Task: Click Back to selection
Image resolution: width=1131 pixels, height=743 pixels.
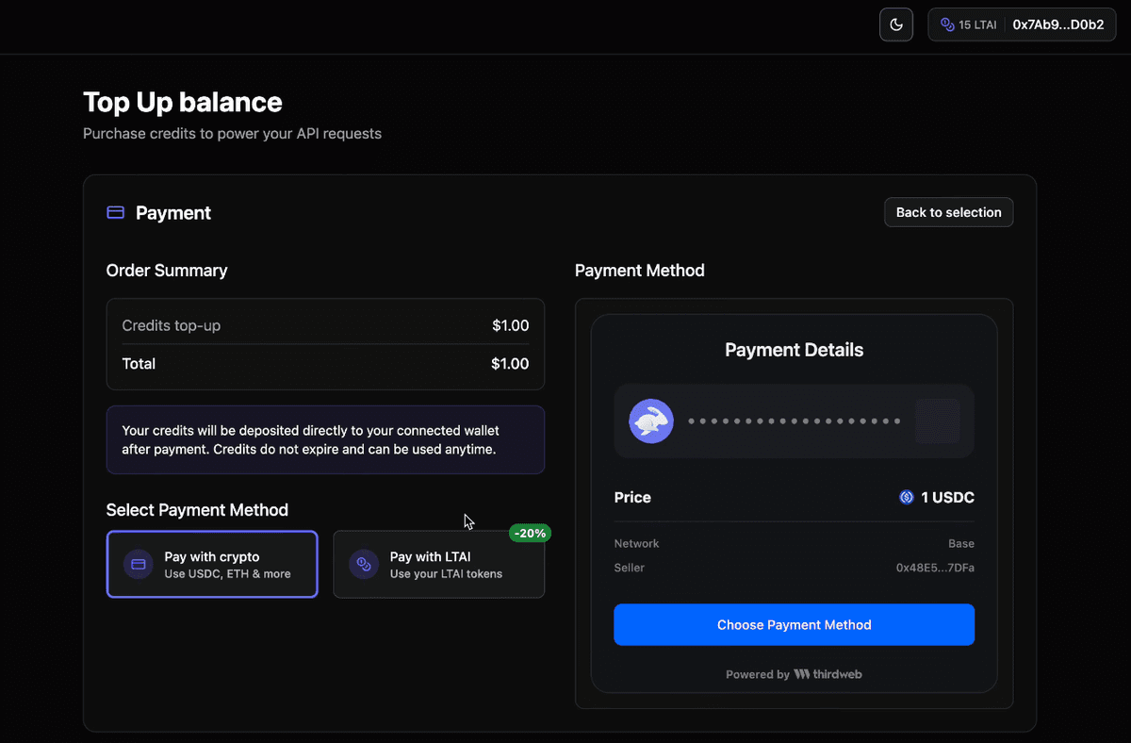Action: click(948, 212)
